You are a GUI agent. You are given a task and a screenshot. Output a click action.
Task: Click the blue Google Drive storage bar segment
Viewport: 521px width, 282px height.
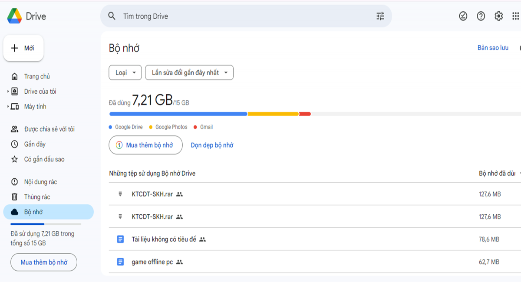click(178, 114)
